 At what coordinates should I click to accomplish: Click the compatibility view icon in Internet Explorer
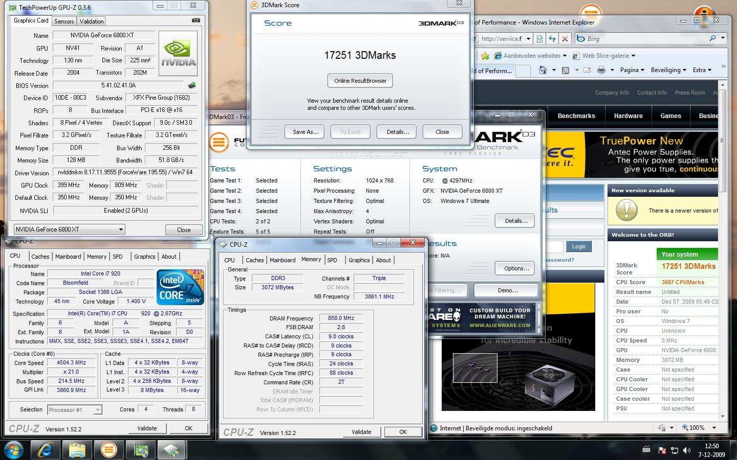[539, 38]
